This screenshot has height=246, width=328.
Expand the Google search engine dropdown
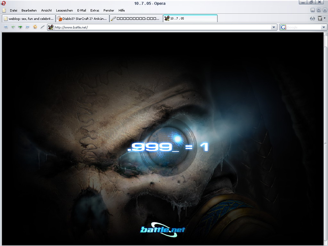tap(324, 27)
